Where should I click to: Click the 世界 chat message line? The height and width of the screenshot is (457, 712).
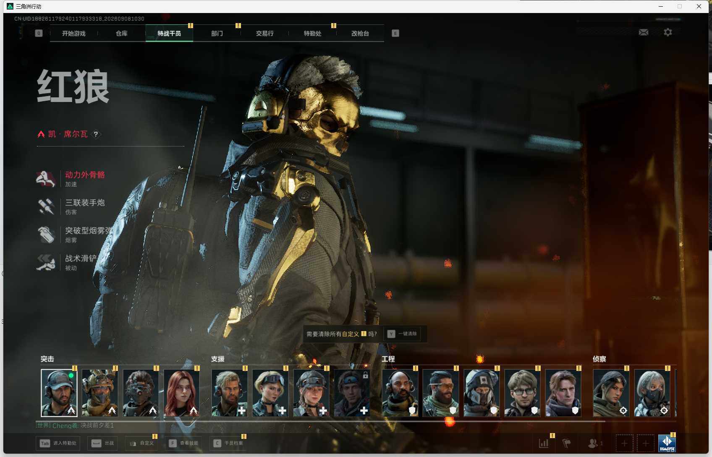(x=75, y=426)
